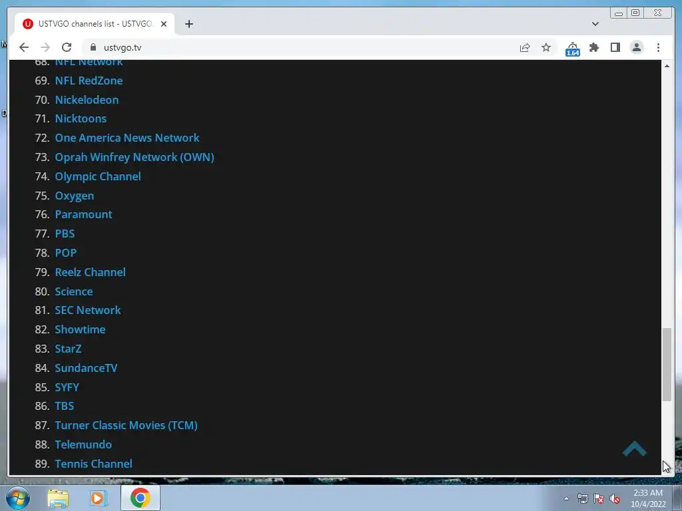Open One America News Network link

127,138
